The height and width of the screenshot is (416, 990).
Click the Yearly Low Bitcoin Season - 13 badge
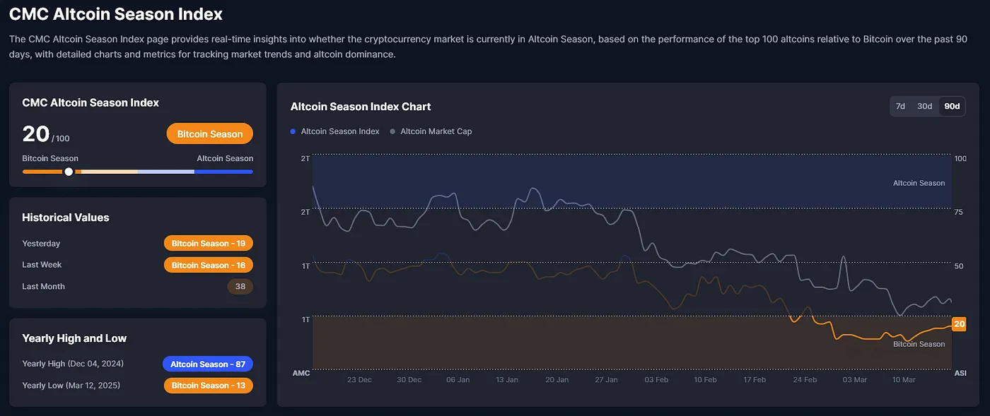208,386
